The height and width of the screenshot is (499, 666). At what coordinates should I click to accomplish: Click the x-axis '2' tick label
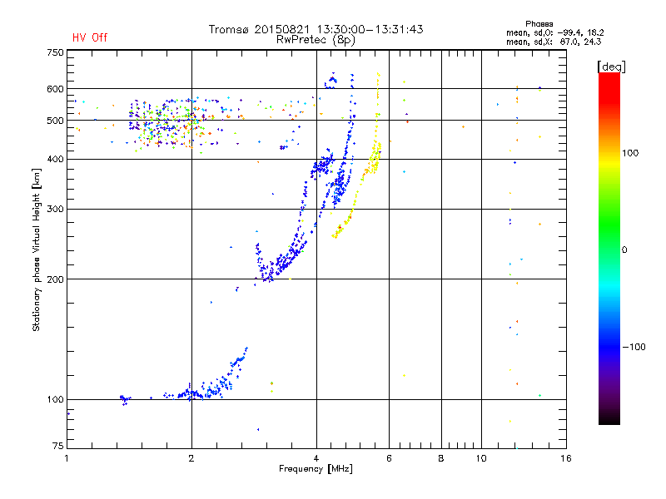[x=191, y=458]
